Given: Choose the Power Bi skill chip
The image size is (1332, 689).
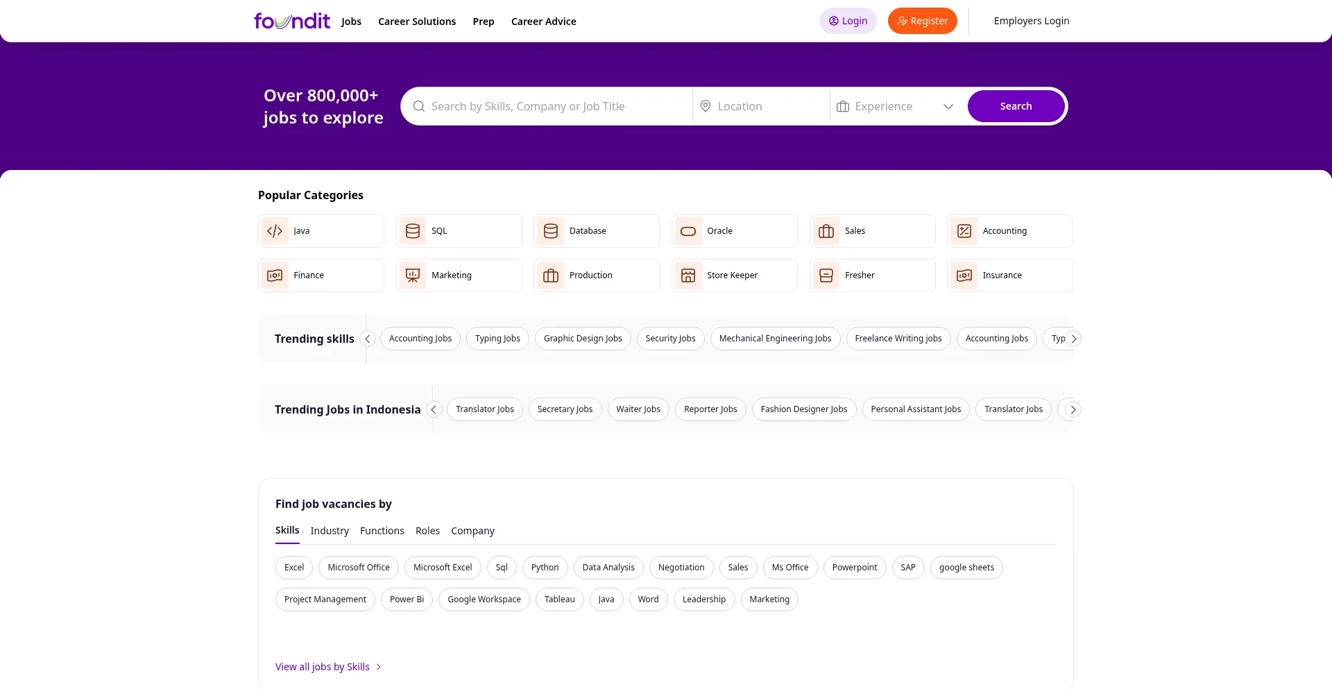Looking at the screenshot, I should click(407, 599).
